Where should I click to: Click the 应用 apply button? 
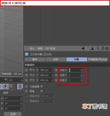[13, 114]
